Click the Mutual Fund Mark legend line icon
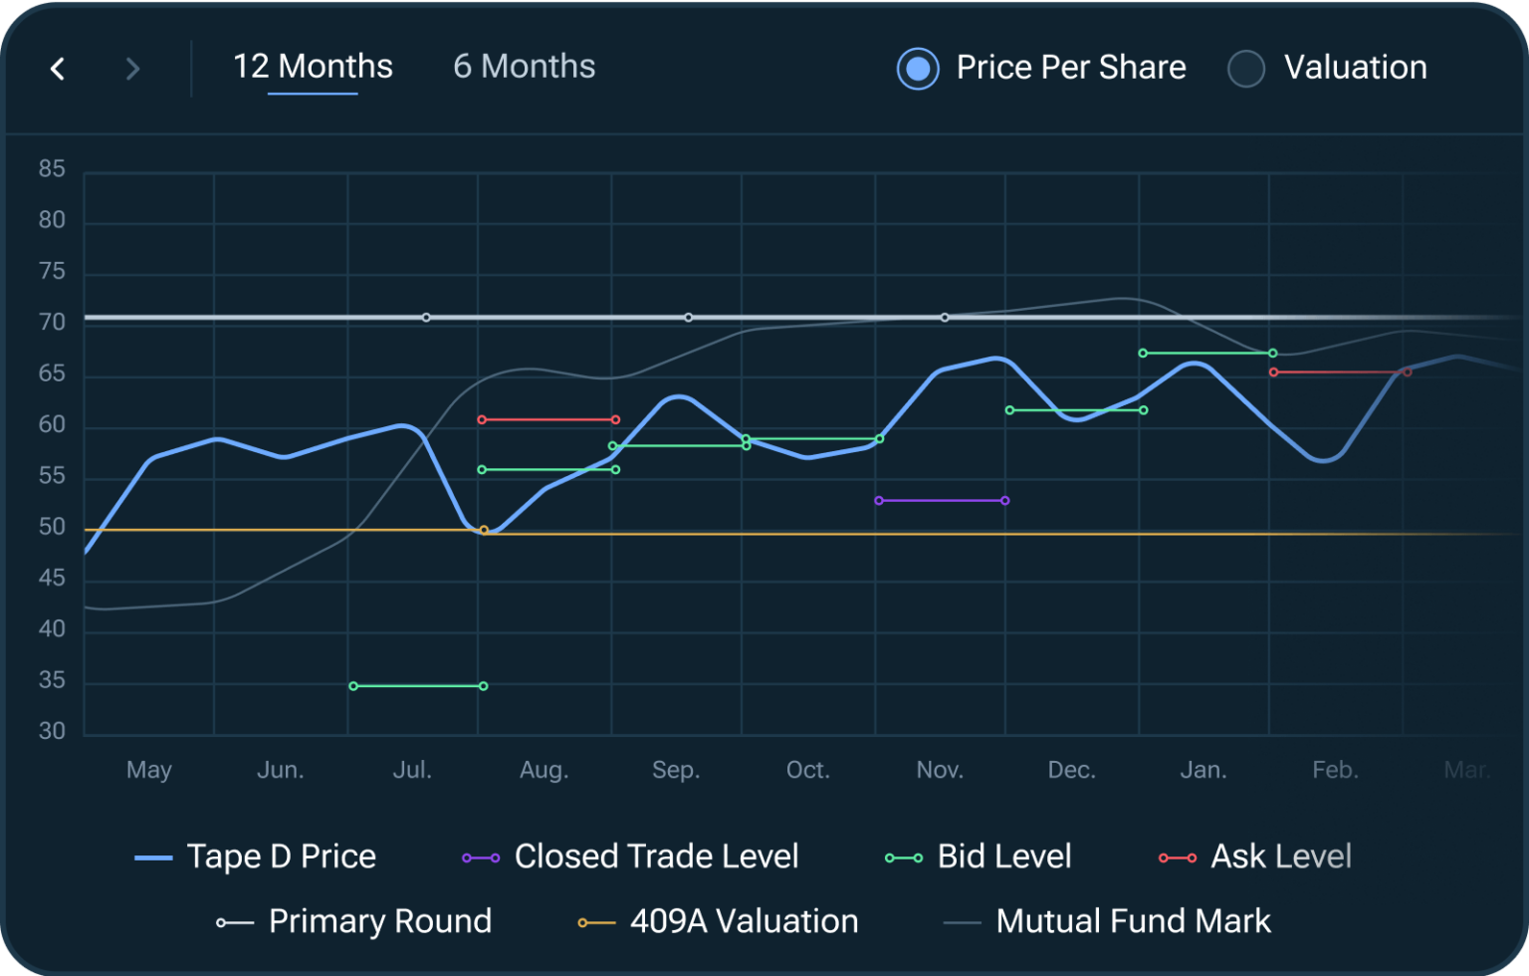Screen dimensions: 1529x976 pyautogui.click(x=965, y=921)
